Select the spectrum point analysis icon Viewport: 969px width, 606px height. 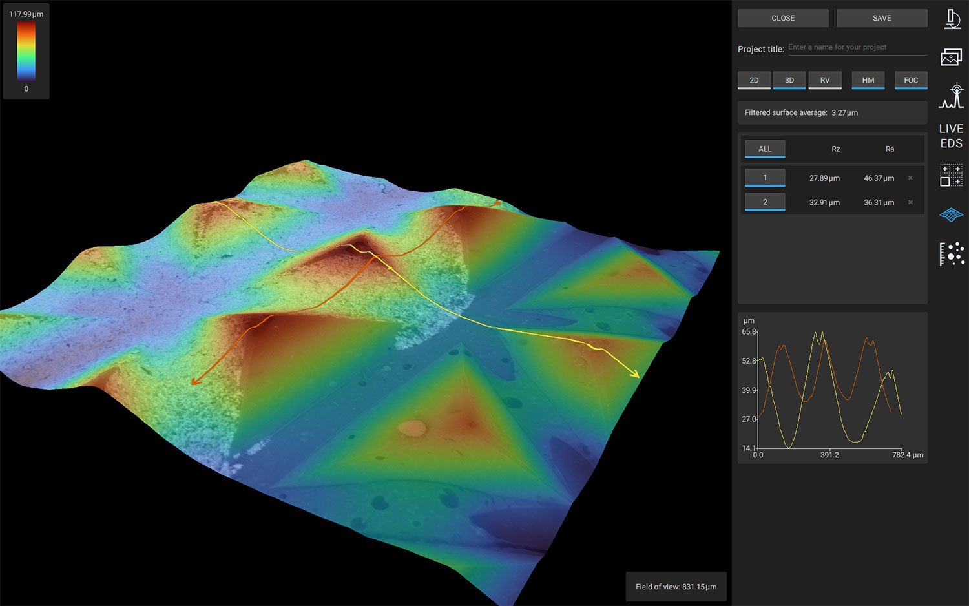pos(952,96)
